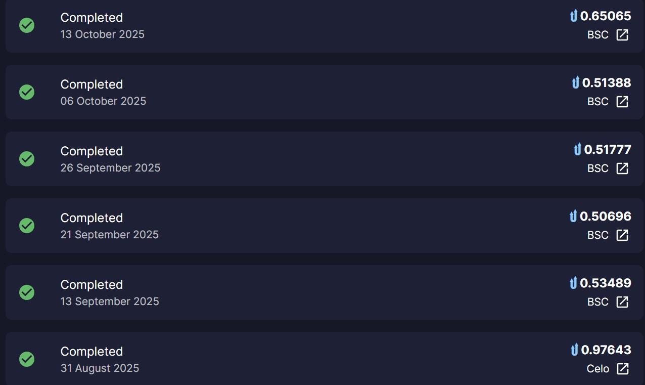Click Completed status dated 13 September 2025
The image size is (645, 385).
tap(91, 285)
